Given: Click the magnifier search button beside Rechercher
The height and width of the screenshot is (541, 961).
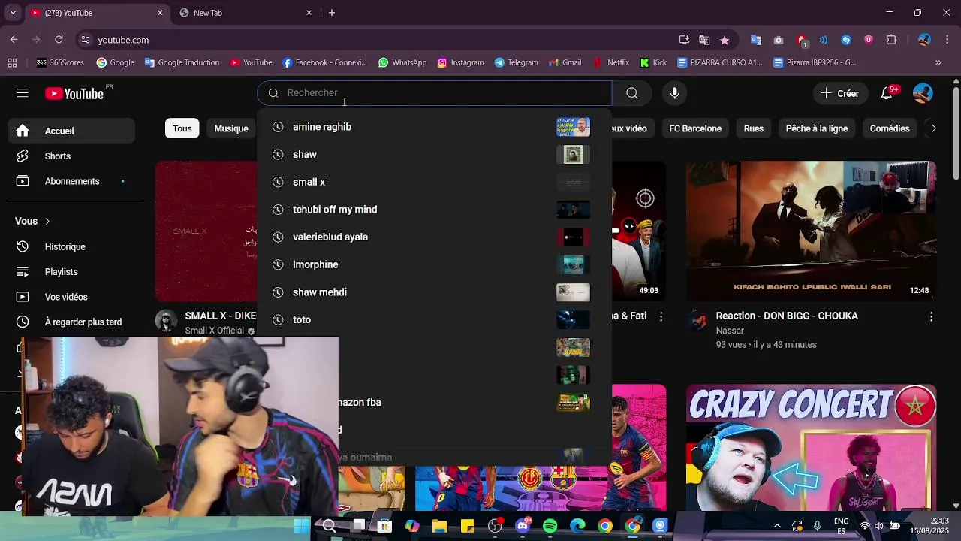Looking at the screenshot, I should click(x=632, y=93).
